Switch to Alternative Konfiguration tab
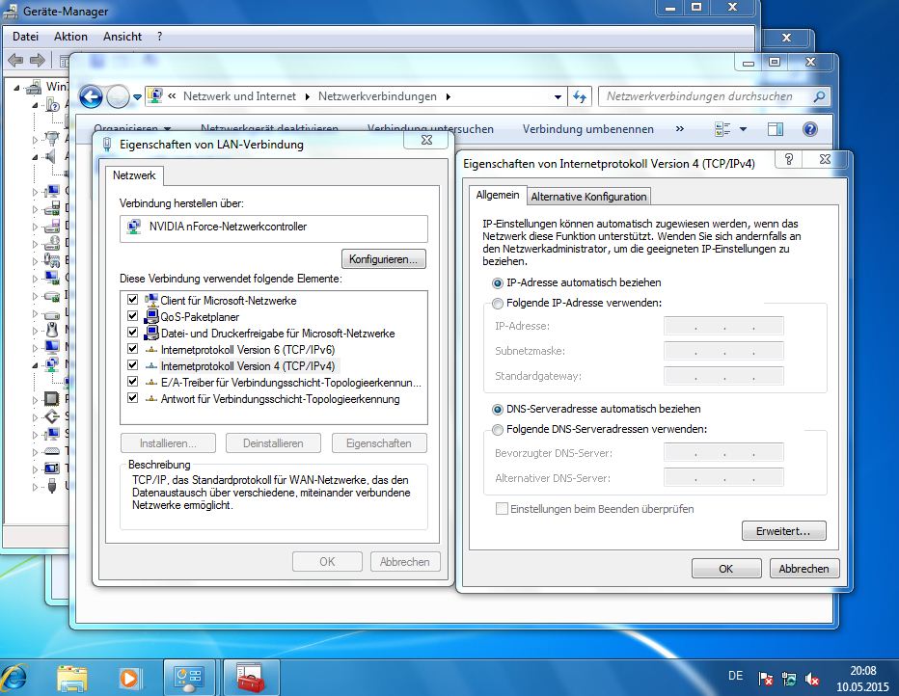Screen dimensions: 899x696 click(588, 197)
